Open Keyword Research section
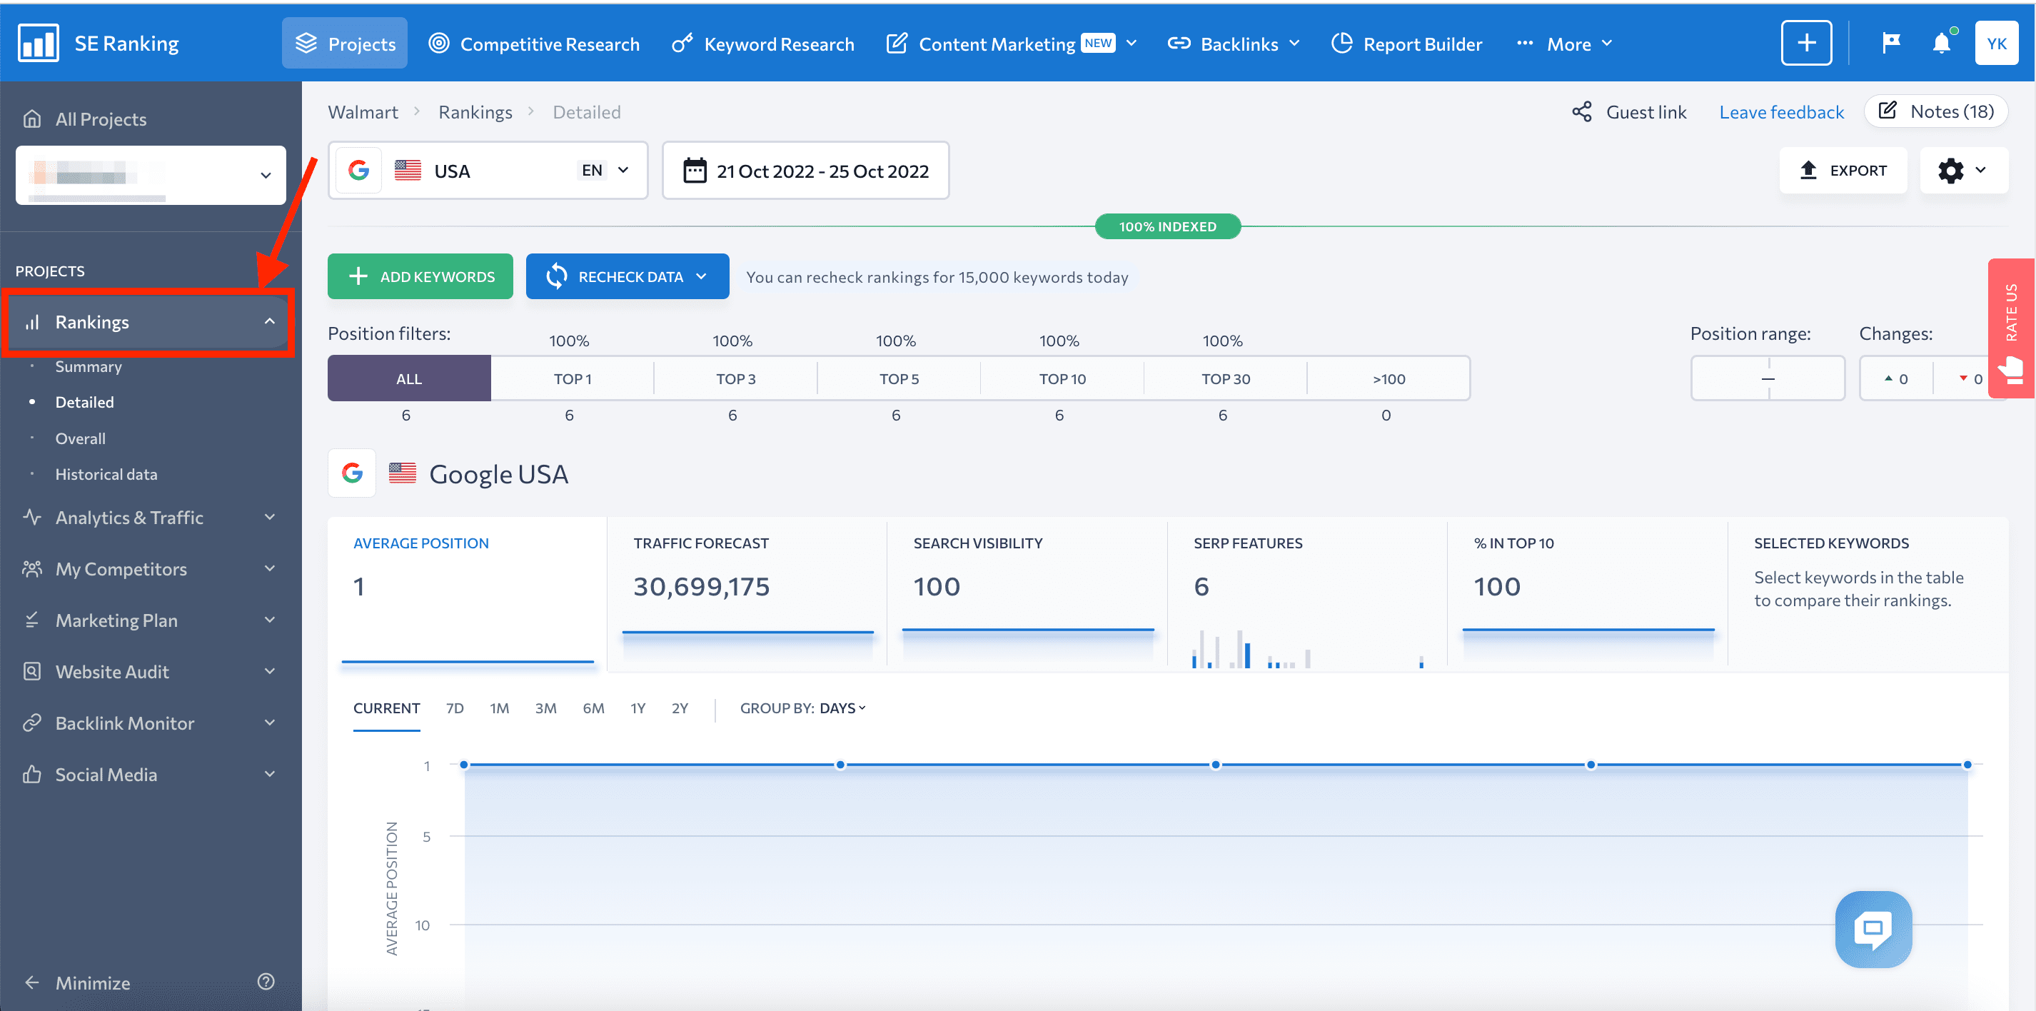The width and height of the screenshot is (2036, 1011). 764,44
